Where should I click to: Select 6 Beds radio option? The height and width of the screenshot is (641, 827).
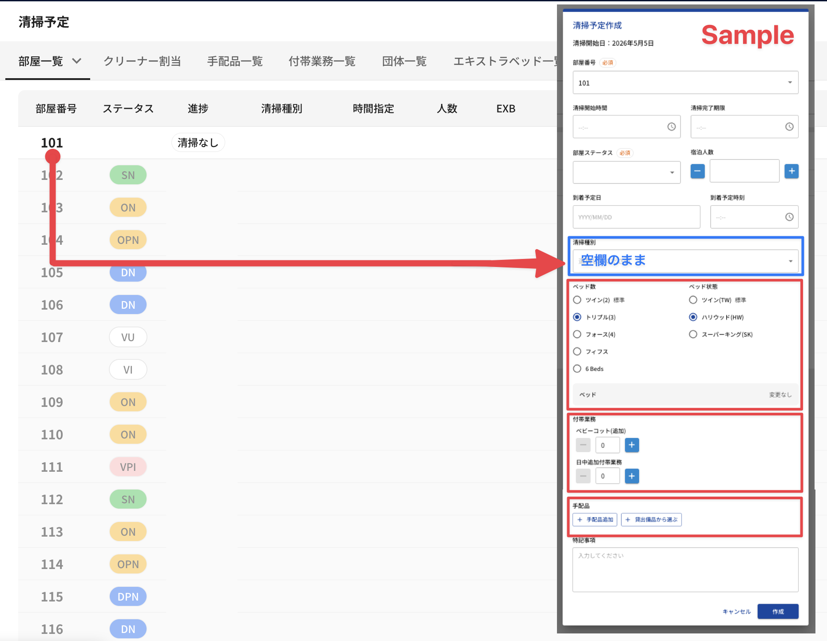pos(577,369)
